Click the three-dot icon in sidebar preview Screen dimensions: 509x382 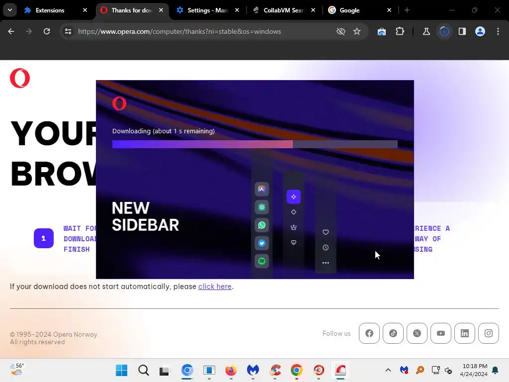coord(326,263)
